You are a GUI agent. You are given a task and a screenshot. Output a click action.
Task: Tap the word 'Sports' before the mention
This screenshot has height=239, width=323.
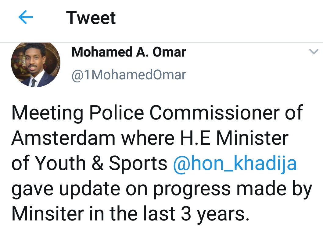tap(138, 164)
